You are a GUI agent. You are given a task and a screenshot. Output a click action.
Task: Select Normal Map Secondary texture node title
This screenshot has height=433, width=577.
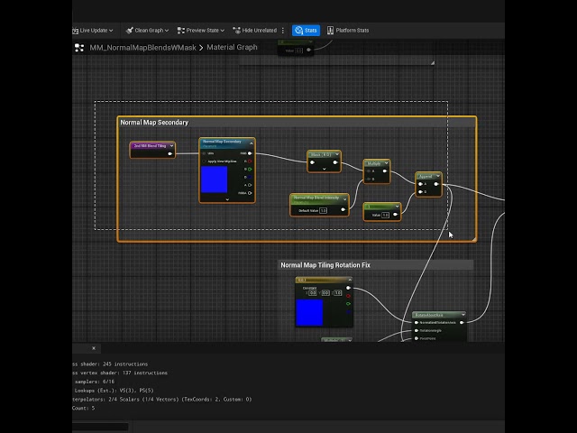pyautogui.click(x=223, y=143)
